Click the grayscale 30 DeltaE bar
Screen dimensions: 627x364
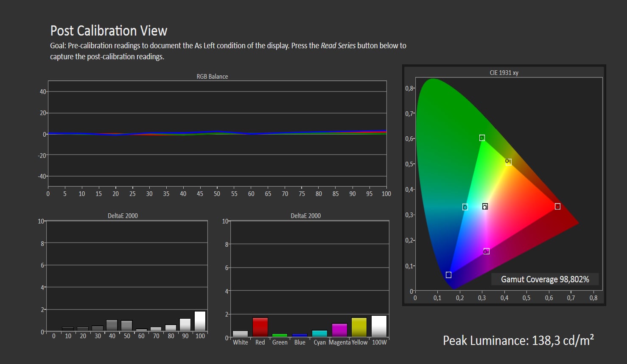click(97, 328)
